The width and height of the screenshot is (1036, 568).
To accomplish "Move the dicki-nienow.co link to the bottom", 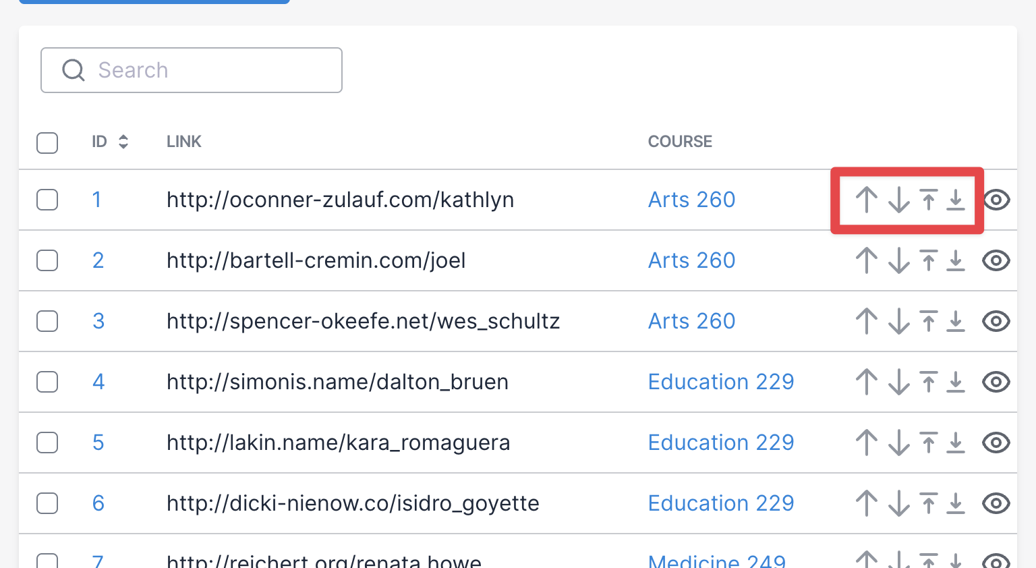I will tap(956, 503).
